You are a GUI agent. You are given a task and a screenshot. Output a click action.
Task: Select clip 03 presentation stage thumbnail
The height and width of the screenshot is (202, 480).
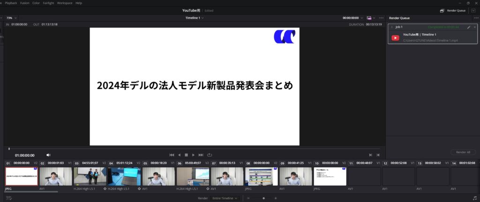point(90,176)
